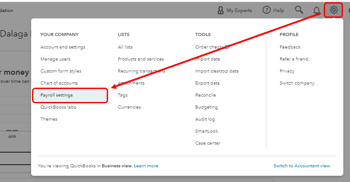The height and width of the screenshot is (182, 350).
Task: Open Payroll settings
Action: coord(56,95)
